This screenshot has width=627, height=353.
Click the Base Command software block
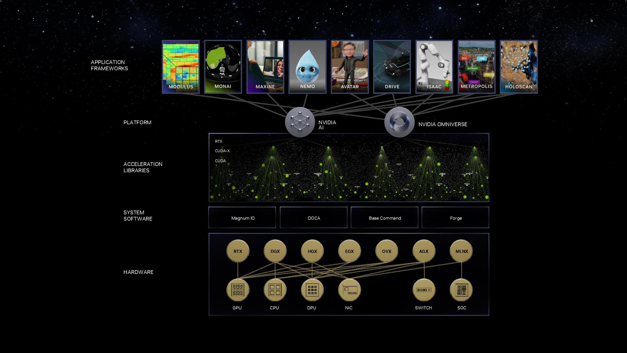coord(385,218)
